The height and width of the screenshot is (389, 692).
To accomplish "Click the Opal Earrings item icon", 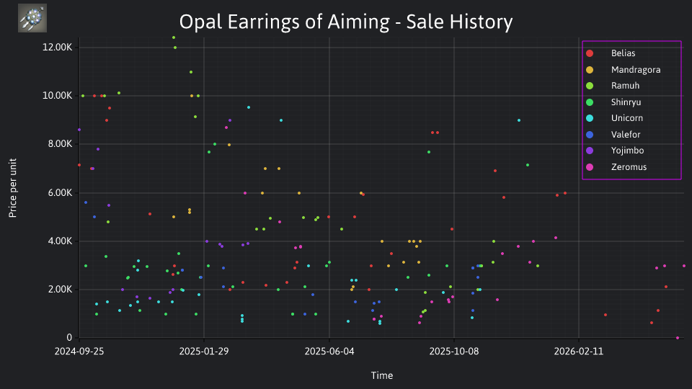I will pos(32,18).
